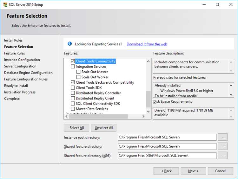This screenshot has height=179, width=238.
Task: Close the SQL Server 2019 Setup window
Action: click(231, 4)
